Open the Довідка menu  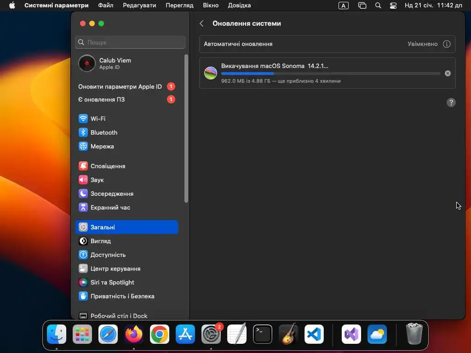tap(239, 6)
